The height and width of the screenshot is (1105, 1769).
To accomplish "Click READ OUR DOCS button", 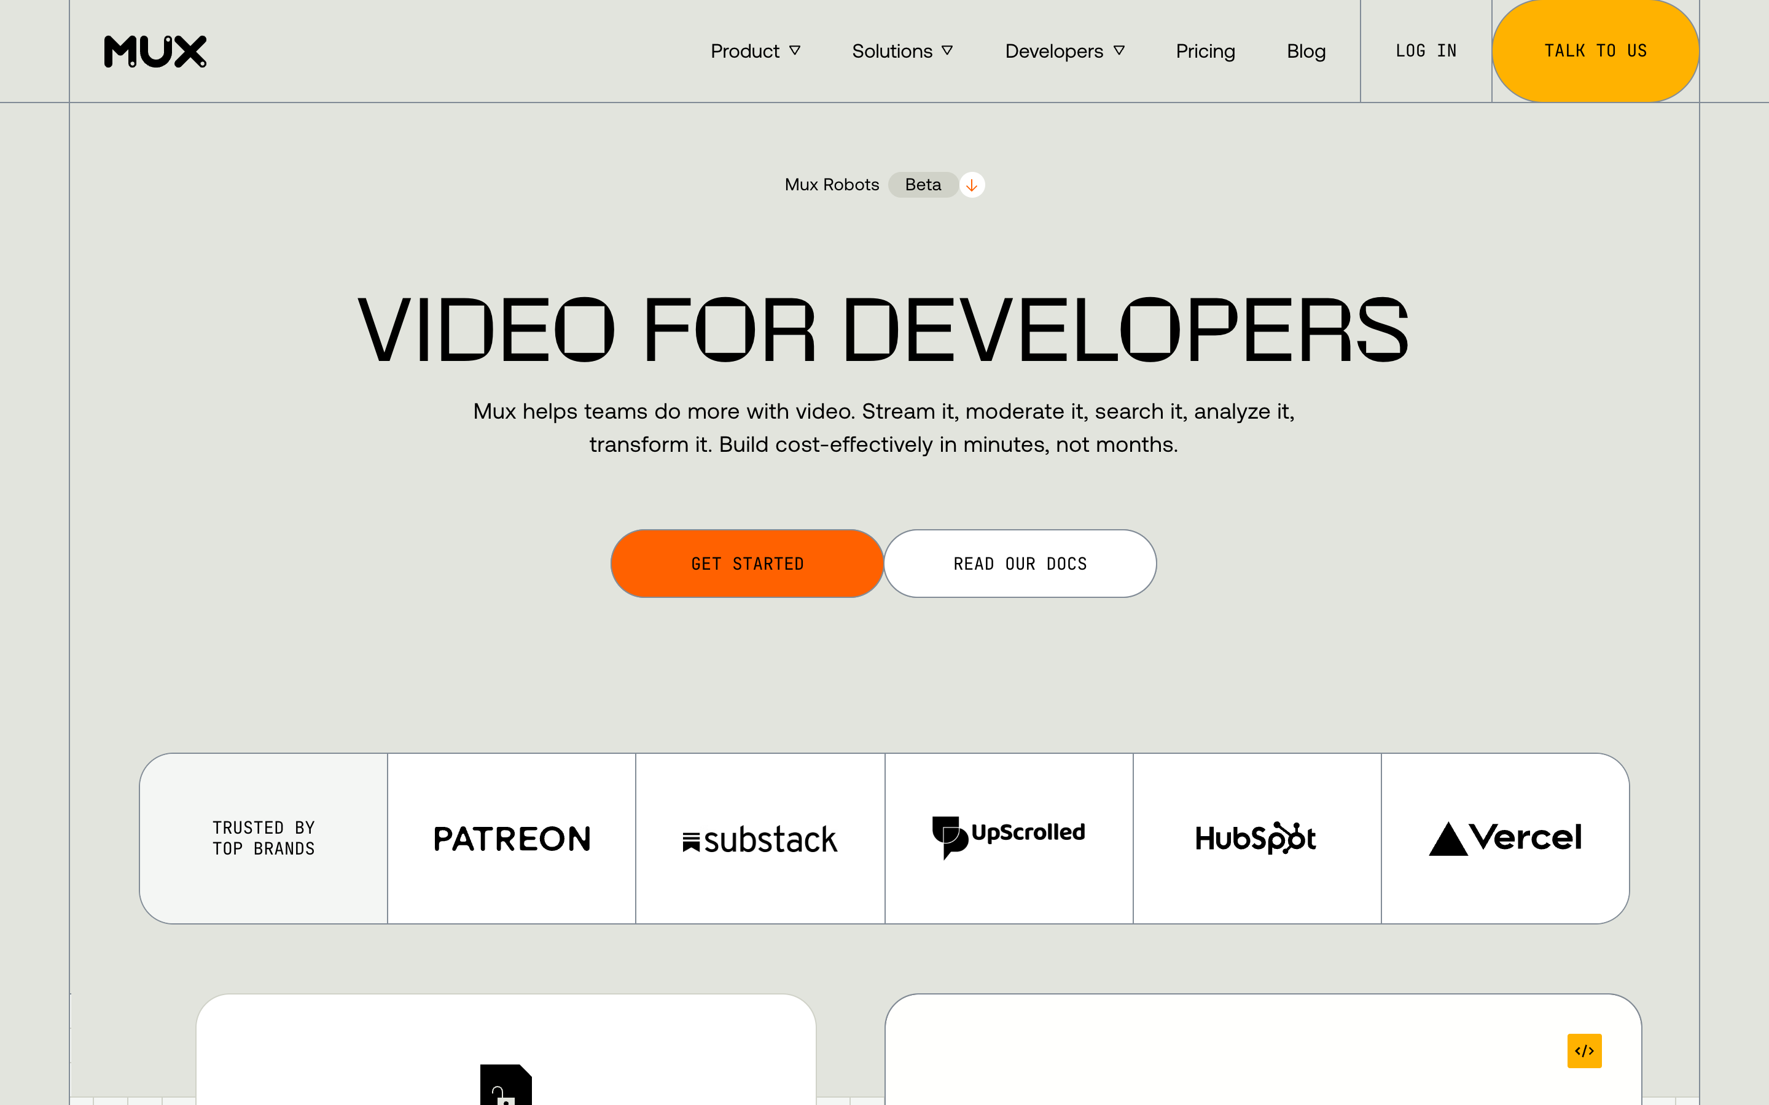I will (1020, 564).
